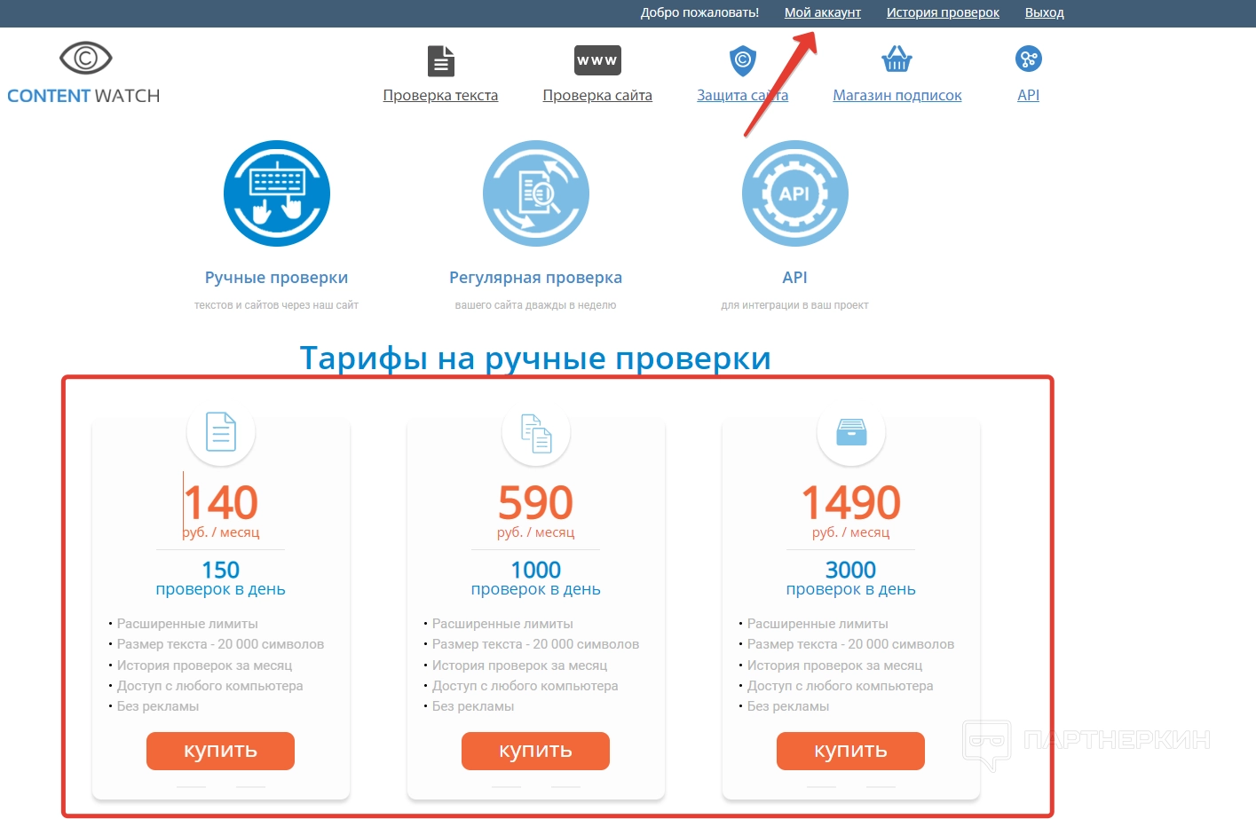This screenshot has width=1256, height=819.
Task: Click 'вашего сайта дважды в неделю' caption
Action: 535,305
